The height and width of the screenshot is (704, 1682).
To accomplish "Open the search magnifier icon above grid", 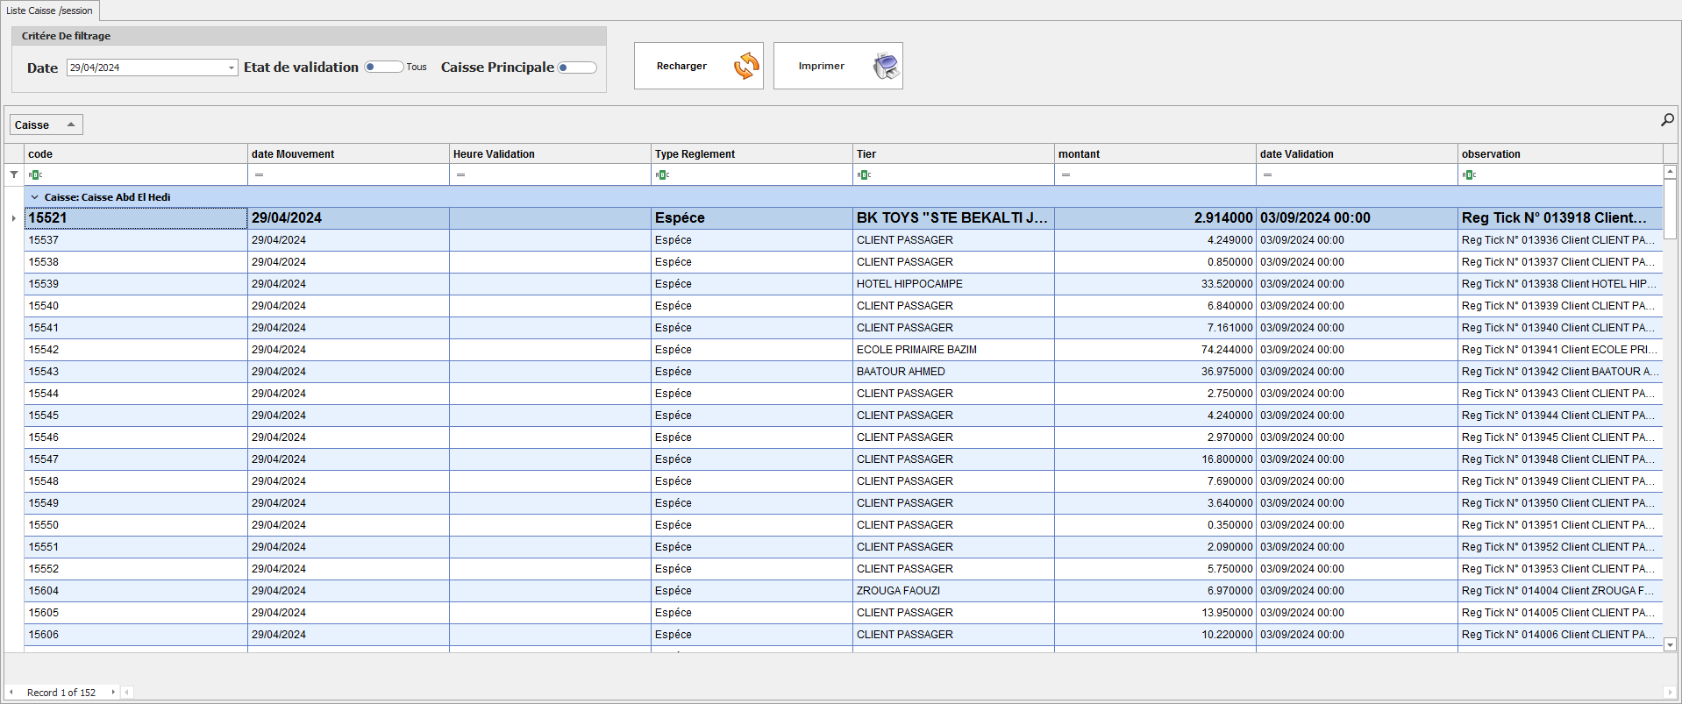I will pos(1667,120).
